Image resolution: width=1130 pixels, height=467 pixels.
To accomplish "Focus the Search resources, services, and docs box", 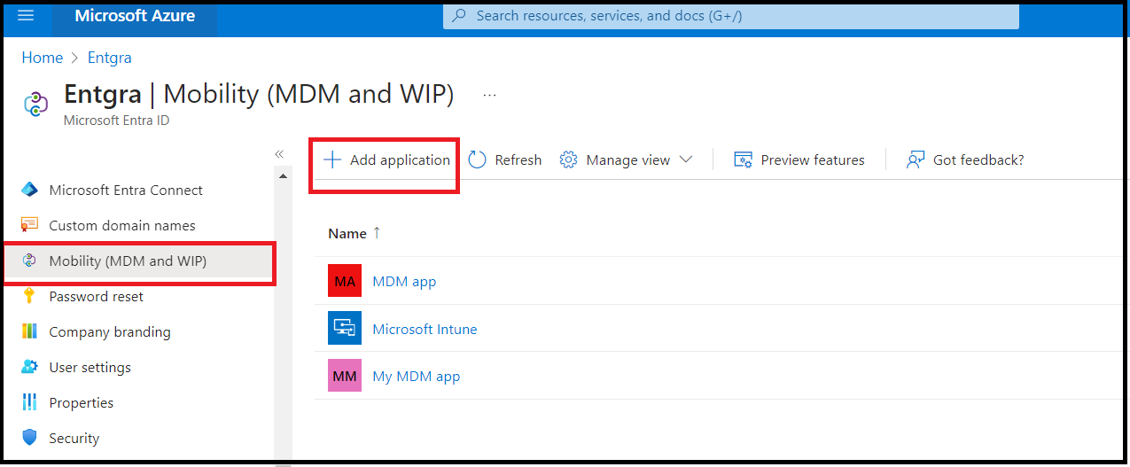I will [x=731, y=16].
